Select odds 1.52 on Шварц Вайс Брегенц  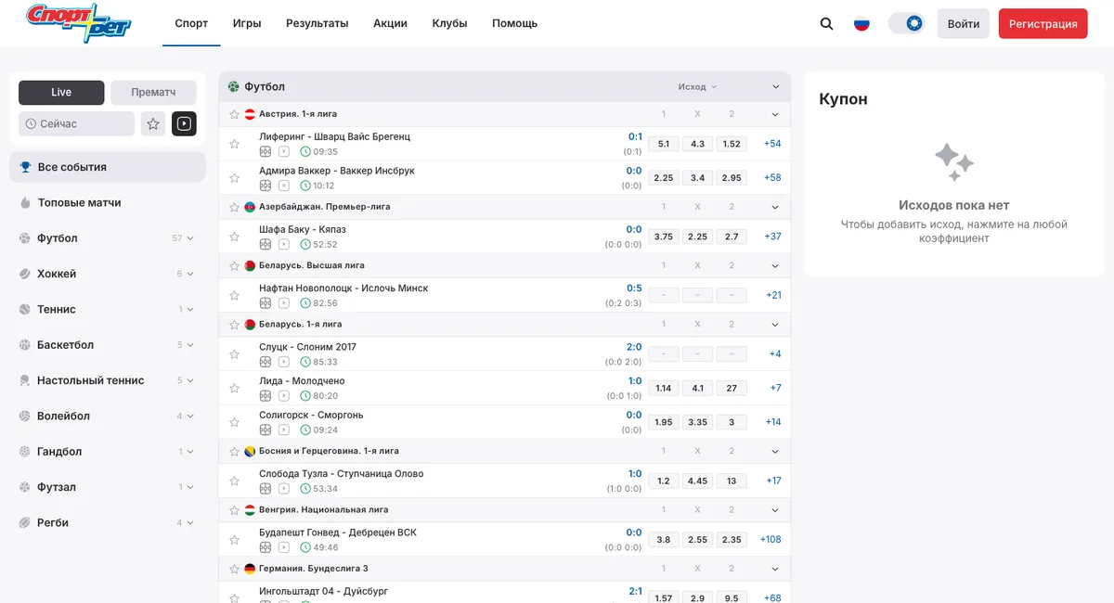click(x=732, y=144)
